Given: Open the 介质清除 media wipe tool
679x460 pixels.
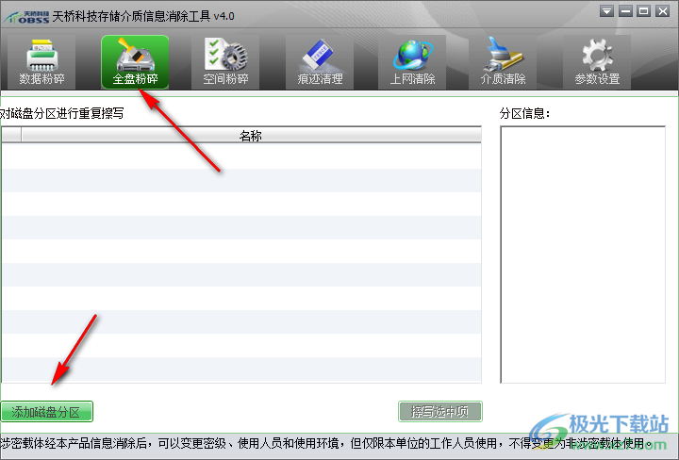Looking at the screenshot, I should point(505,62).
